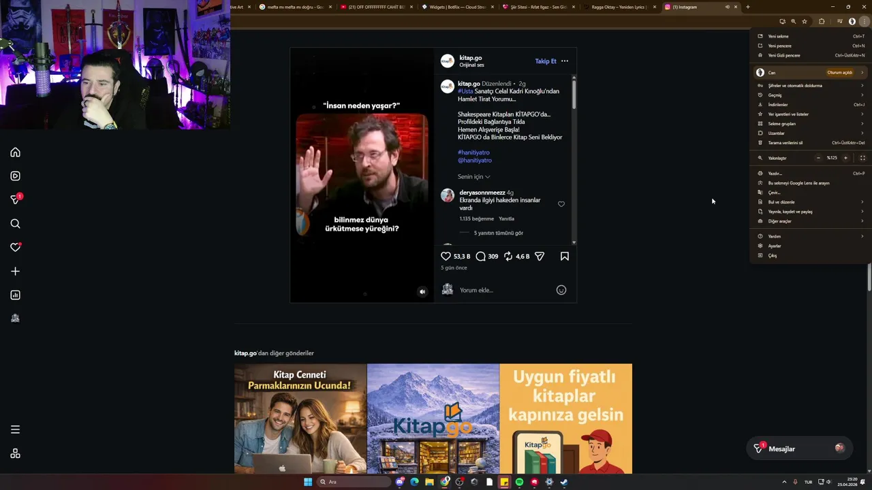Open the Meta apps icon at sidebar bottom
Screen dimensions: 872x490
click(x=15, y=454)
